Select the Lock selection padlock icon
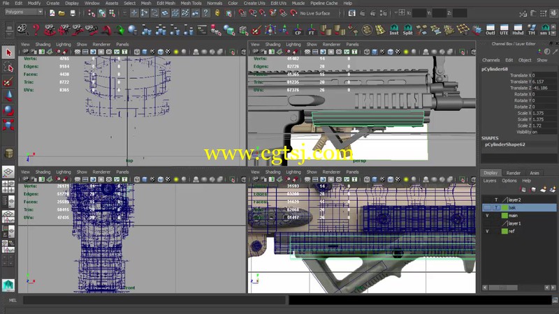The height and width of the screenshot is (314, 559). point(217,13)
